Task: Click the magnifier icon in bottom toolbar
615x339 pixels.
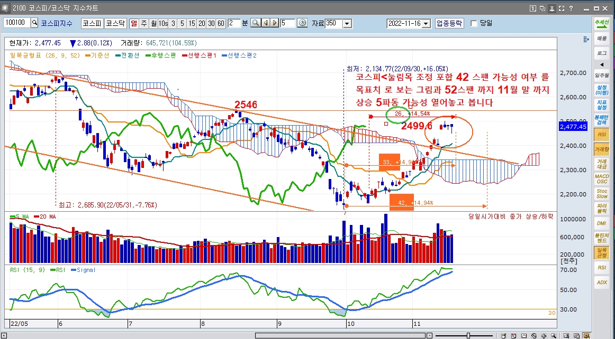Action: click(554, 335)
